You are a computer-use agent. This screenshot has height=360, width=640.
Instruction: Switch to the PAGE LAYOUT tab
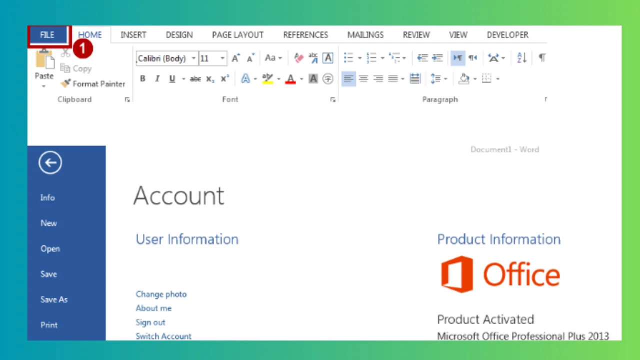[x=237, y=35]
